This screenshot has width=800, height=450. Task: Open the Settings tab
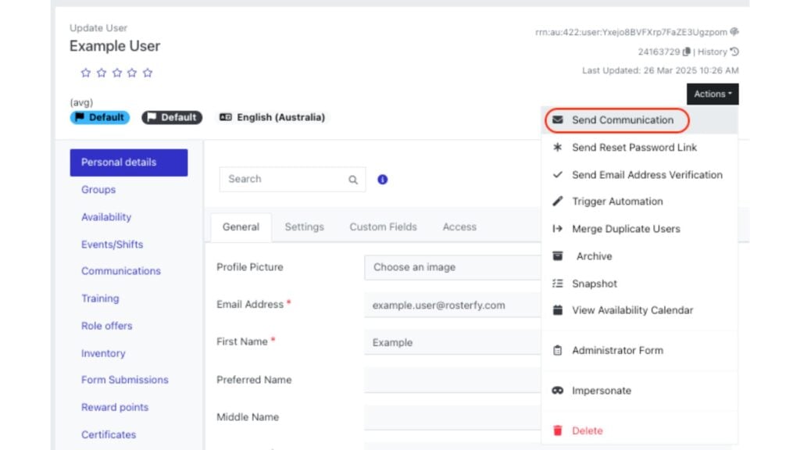[x=304, y=227]
